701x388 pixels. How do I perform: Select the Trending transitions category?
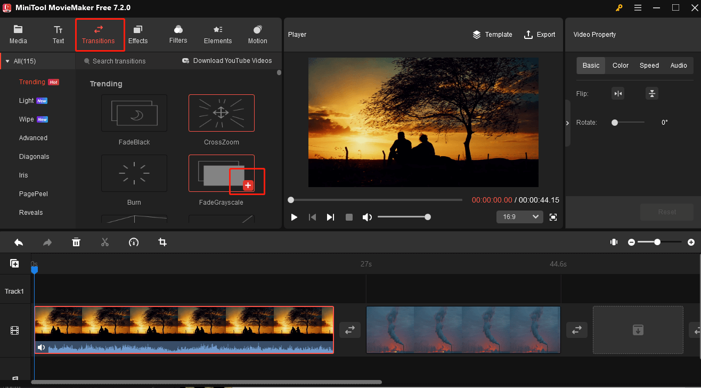(x=32, y=82)
